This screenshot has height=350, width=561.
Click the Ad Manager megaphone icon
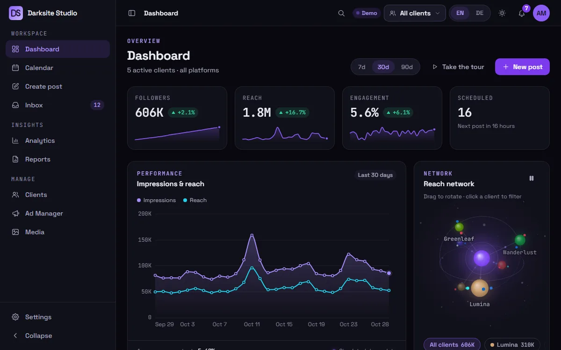15,213
